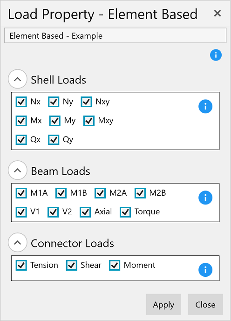Disable the Axial beam load checkbox

(85, 212)
